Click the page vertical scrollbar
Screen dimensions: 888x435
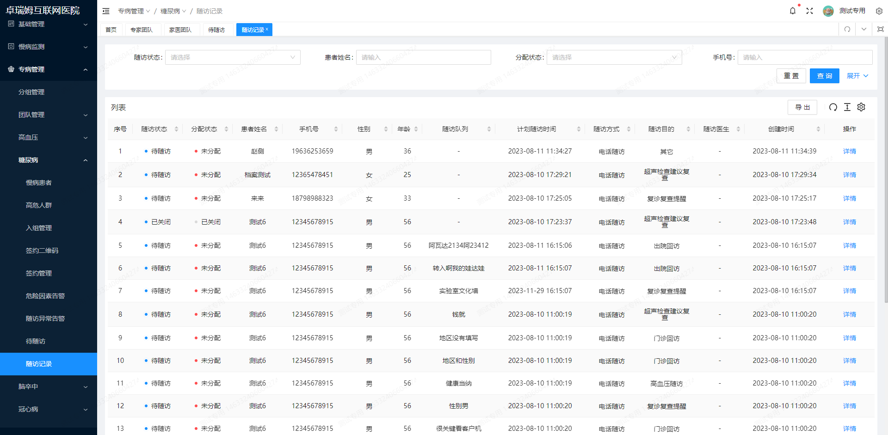click(x=886, y=170)
